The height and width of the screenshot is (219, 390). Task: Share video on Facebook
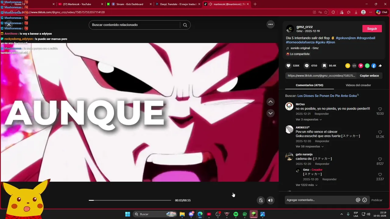pos(374,66)
